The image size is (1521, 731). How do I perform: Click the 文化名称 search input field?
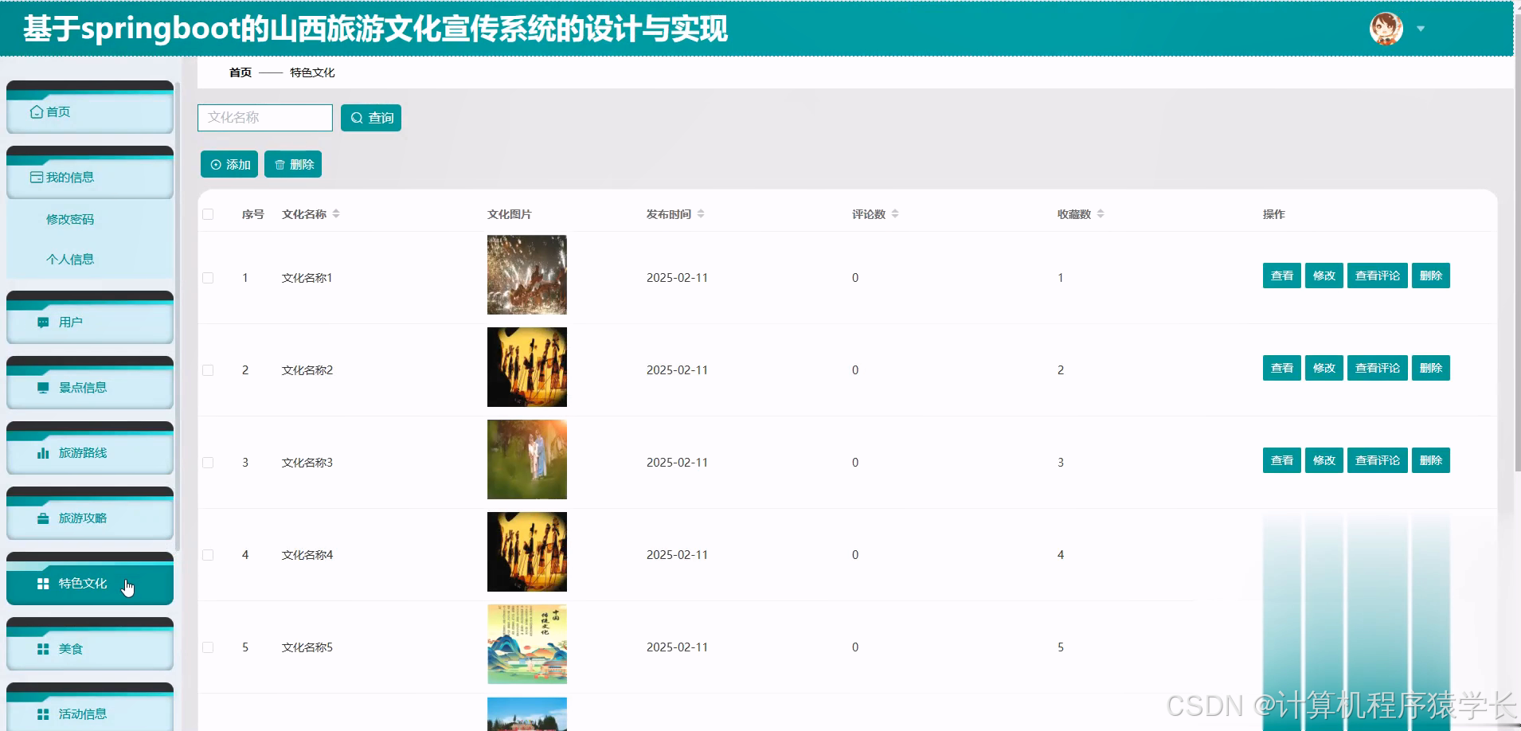tap(264, 117)
